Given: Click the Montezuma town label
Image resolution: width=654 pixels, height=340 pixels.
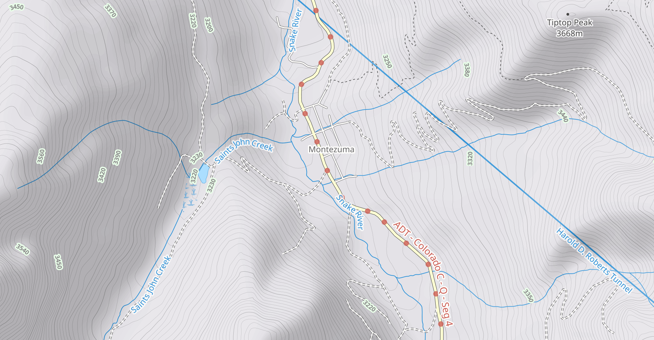Looking at the screenshot, I should 331,150.
